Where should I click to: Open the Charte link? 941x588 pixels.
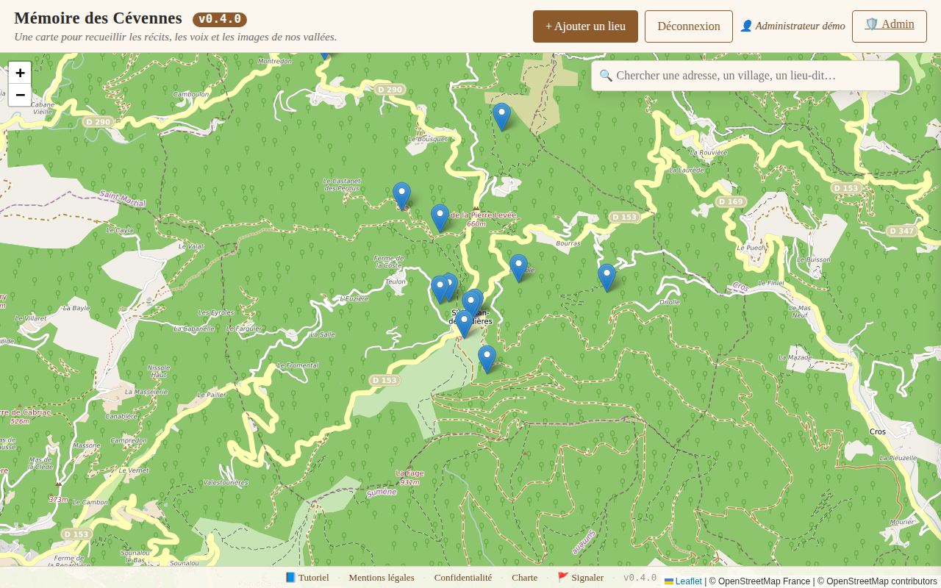[x=524, y=578]
